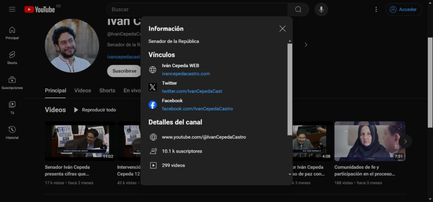Select the Shorts channel tab
This screenshot has width=433, height=202.
(x=107, y=90)
